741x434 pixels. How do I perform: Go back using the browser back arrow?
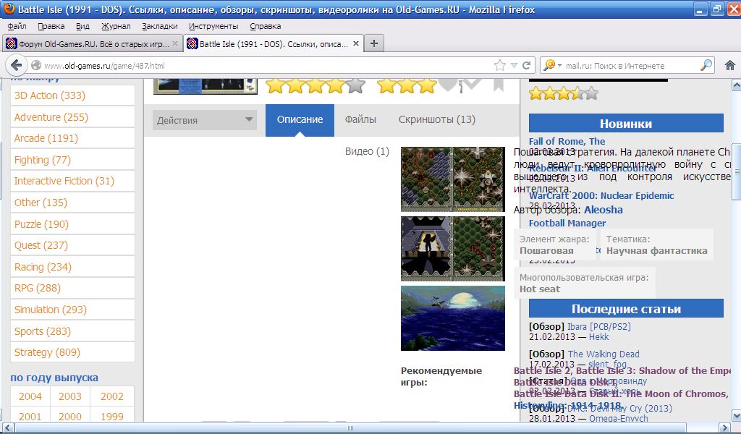[x=16, y=65]
